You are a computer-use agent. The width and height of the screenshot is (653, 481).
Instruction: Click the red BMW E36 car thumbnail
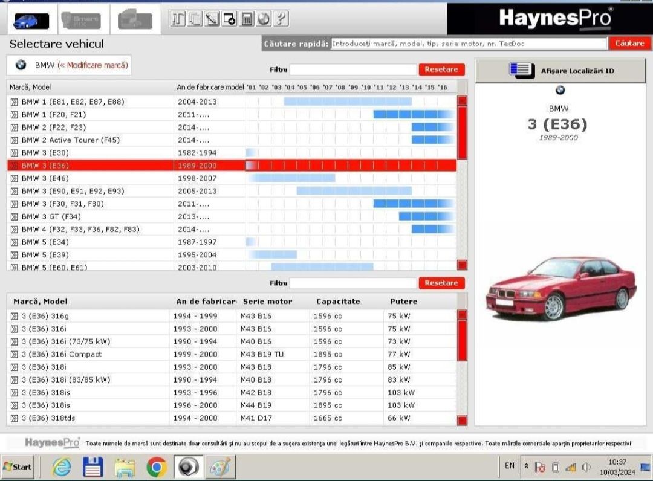click(561, 289)
